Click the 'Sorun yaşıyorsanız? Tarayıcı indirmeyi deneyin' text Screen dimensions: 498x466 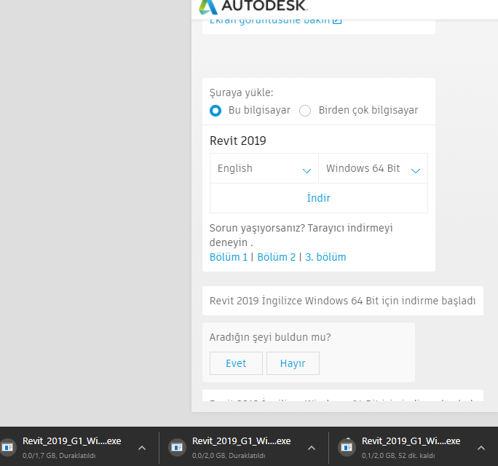pyautogui.click(x=301, y=235)
